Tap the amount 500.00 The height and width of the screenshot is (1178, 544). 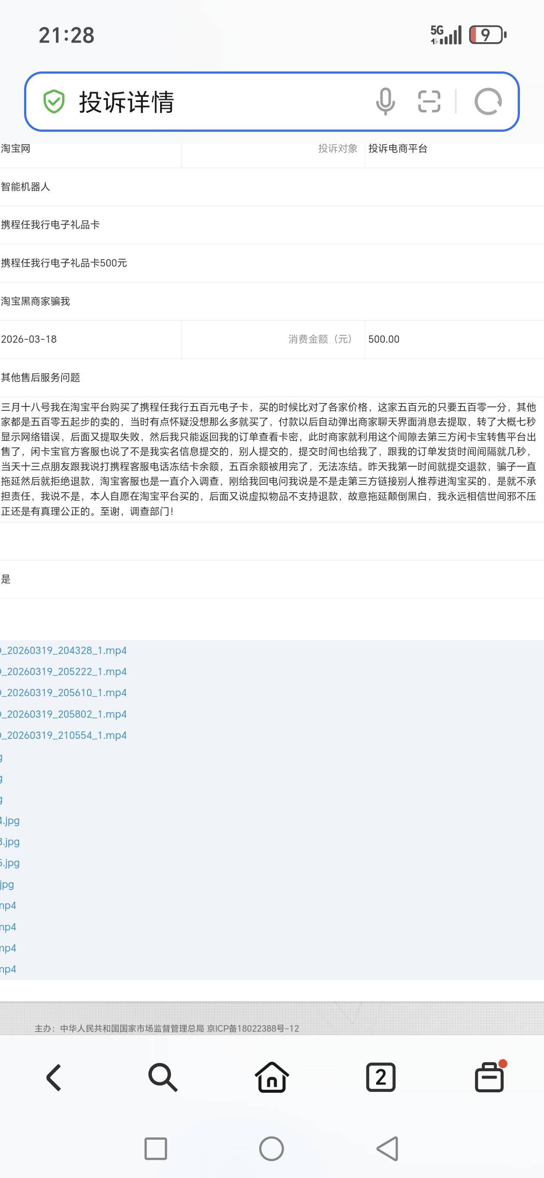point(383,339)
